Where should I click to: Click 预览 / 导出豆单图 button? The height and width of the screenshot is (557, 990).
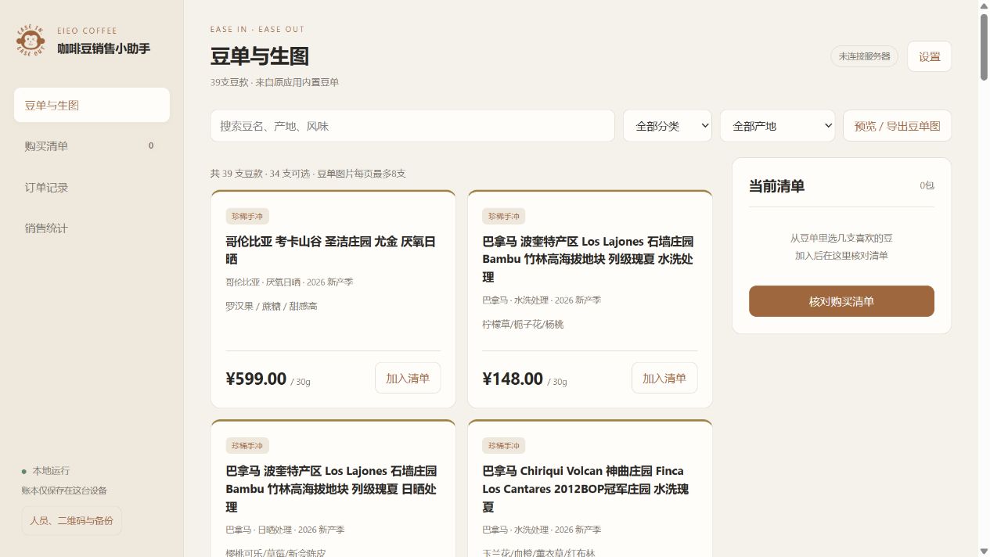coord(897,126)
